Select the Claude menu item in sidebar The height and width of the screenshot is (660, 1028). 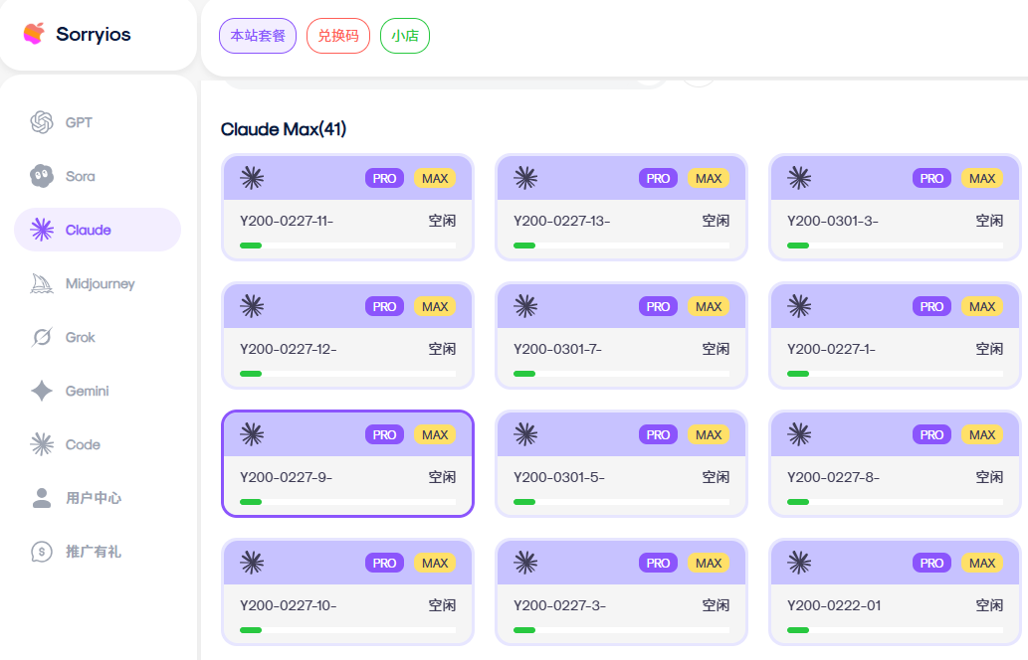(97, 230)
